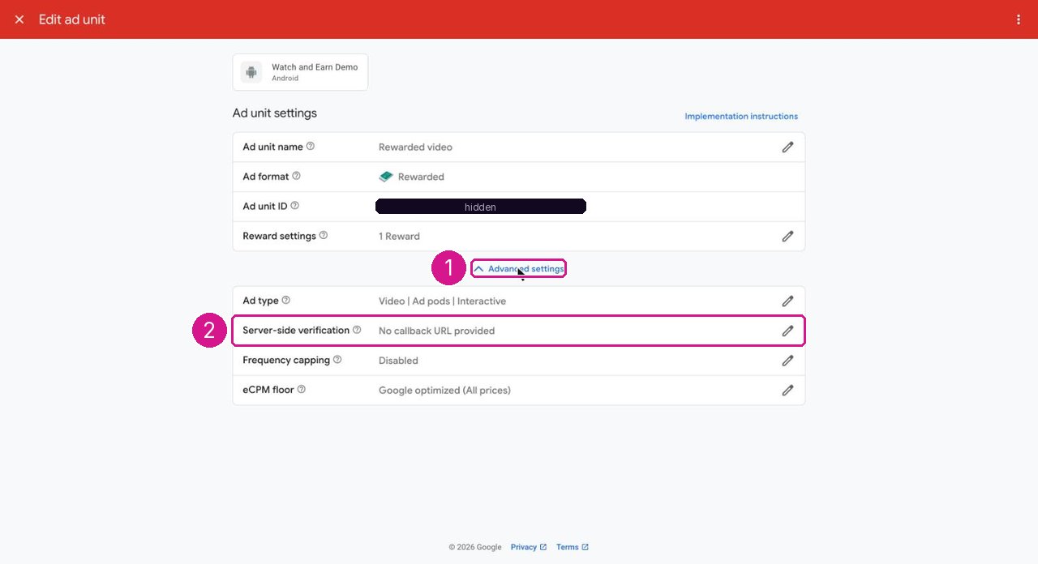Screen dimensions: 1038x564
Task: Open help icon next to Ad unit ID
Action: [294, 206]
